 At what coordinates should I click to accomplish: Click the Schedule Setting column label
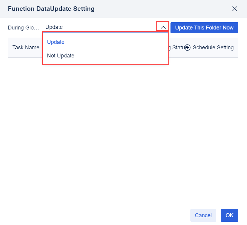(x=213, y=48)
